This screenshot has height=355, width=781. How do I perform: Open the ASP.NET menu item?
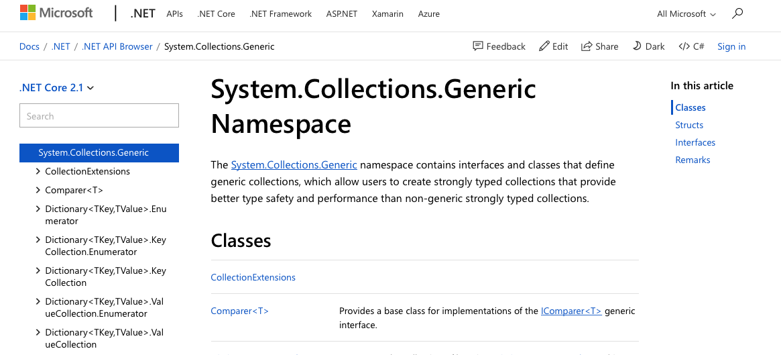(342, 14)
